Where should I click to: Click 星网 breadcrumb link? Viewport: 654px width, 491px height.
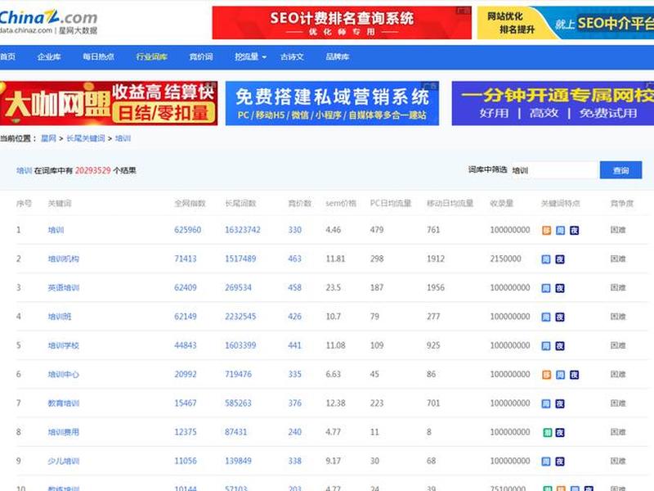(x=48, y=138)
